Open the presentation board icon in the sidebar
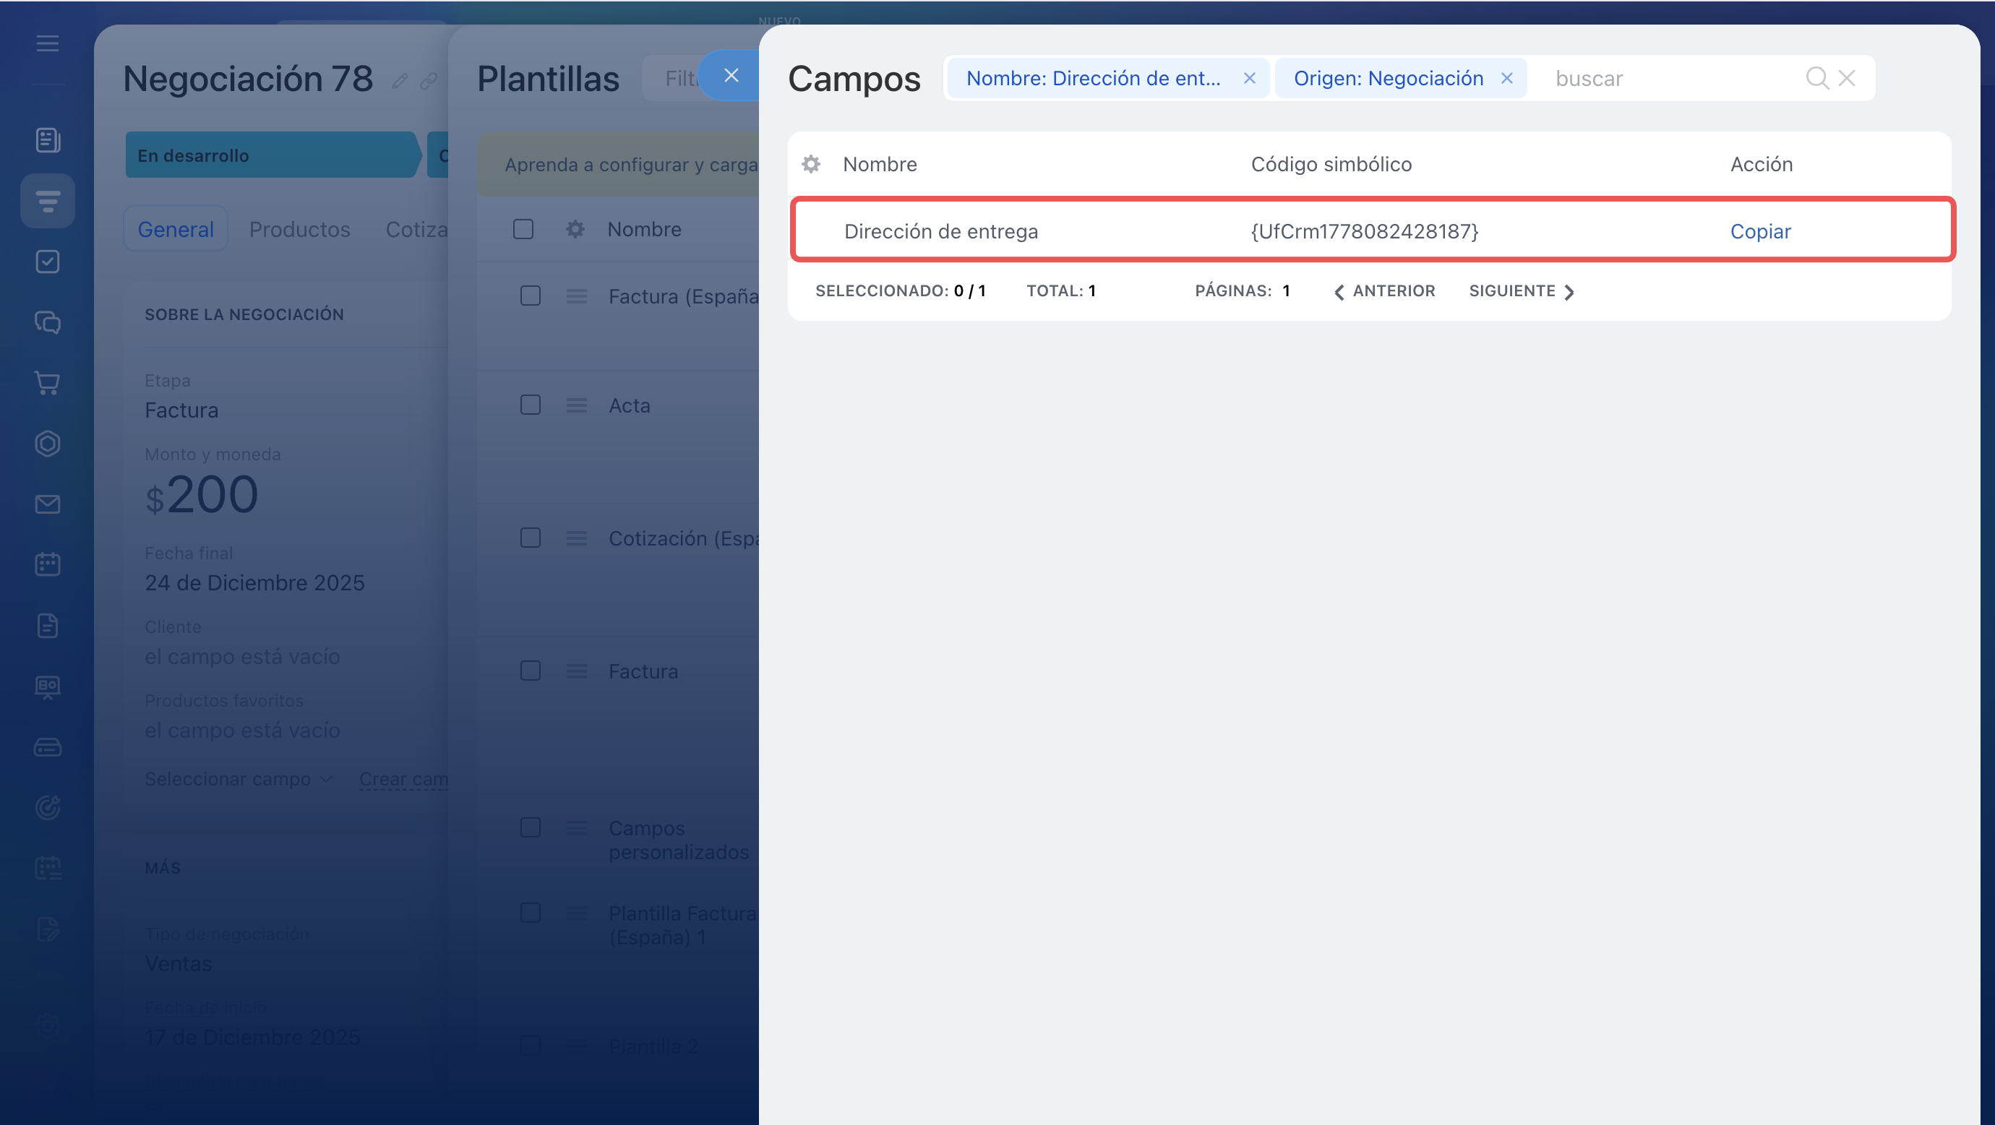The image size is (1995, 1125). click(x=47, y=686)
